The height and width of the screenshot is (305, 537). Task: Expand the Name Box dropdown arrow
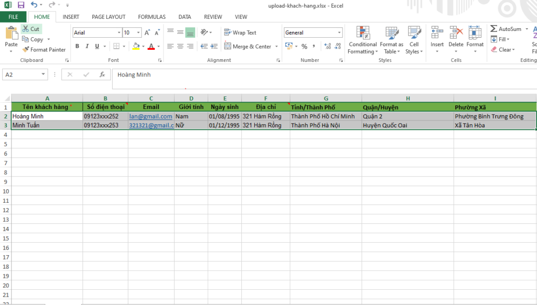pyautogui.click(x=43, y=75)
